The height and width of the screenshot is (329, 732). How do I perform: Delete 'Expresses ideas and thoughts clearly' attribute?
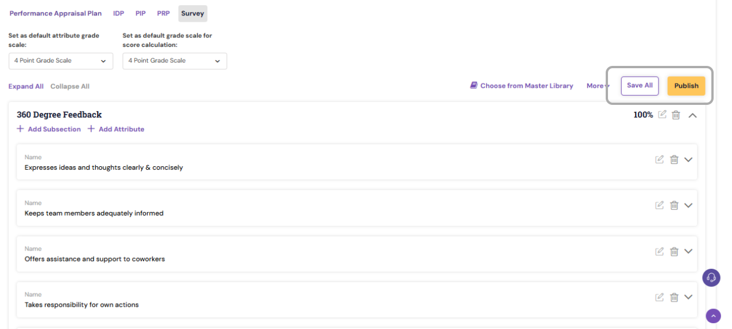[675, 159]
